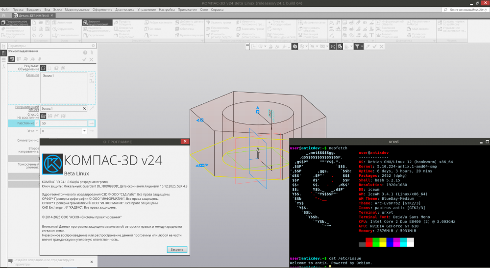The image size is (490, 268).
Task: Choose the second Результат mode option
Action: coord(49,68)
